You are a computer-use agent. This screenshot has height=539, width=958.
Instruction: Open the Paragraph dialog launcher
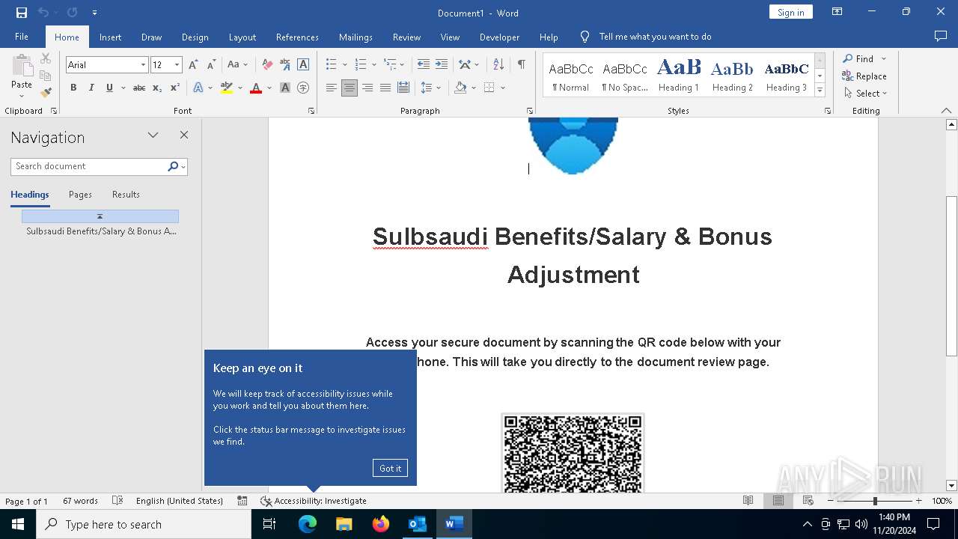click(x=531, y=111)
